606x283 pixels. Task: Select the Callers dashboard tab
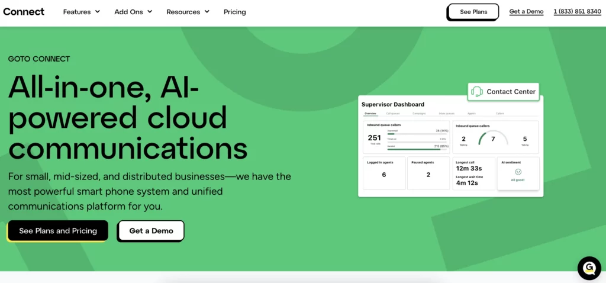pyautogui.click(x=500, y=114)
